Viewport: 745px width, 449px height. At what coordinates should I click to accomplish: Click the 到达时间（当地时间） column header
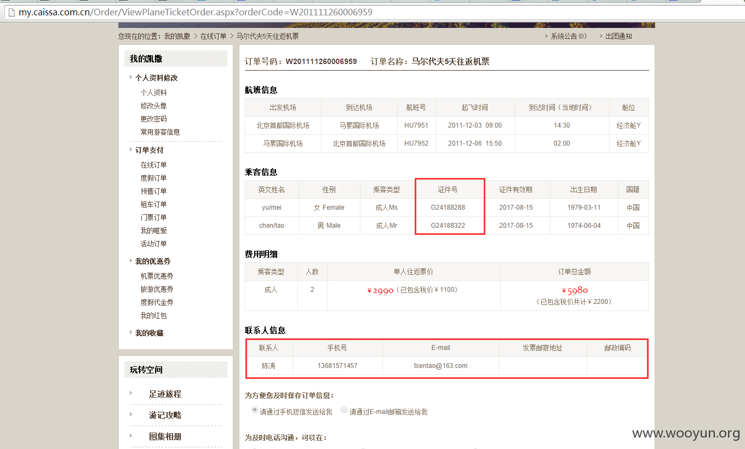click(562, 108)
